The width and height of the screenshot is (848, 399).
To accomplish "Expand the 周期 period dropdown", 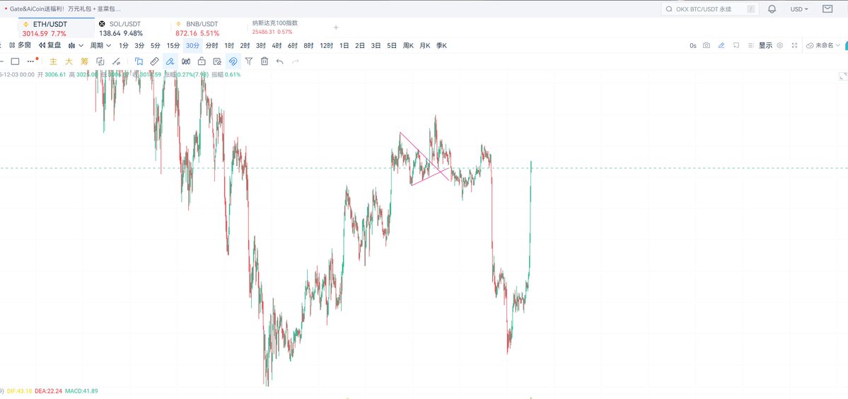I will 100,45.
